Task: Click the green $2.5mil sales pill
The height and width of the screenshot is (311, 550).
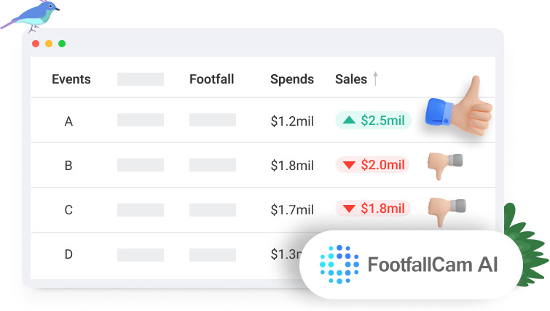Action: click(x=373, y=121)
